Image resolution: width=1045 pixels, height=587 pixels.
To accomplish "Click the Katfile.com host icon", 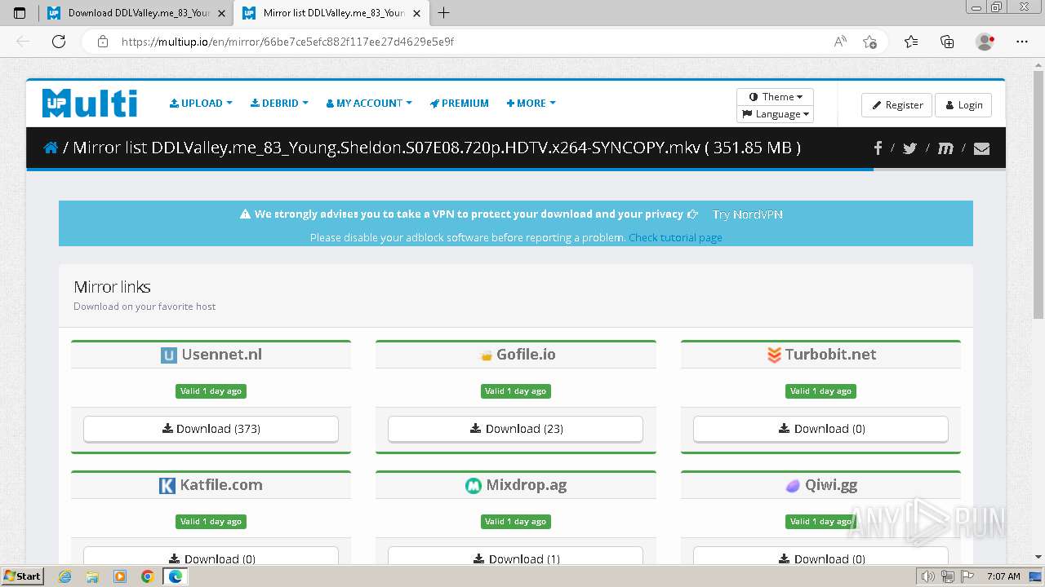I will point(167,485).
